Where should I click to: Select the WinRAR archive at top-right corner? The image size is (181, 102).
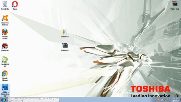click(x=174, y=5)
